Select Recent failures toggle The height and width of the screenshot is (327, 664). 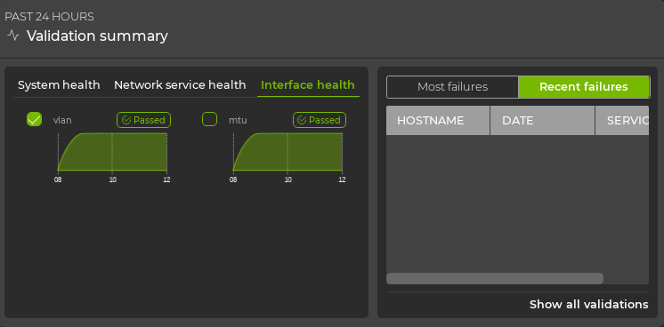coord(584,87)
